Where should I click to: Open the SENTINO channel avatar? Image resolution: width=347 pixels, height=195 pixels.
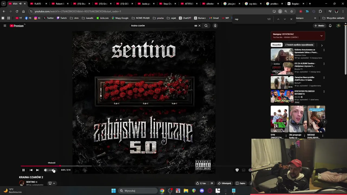22,183
